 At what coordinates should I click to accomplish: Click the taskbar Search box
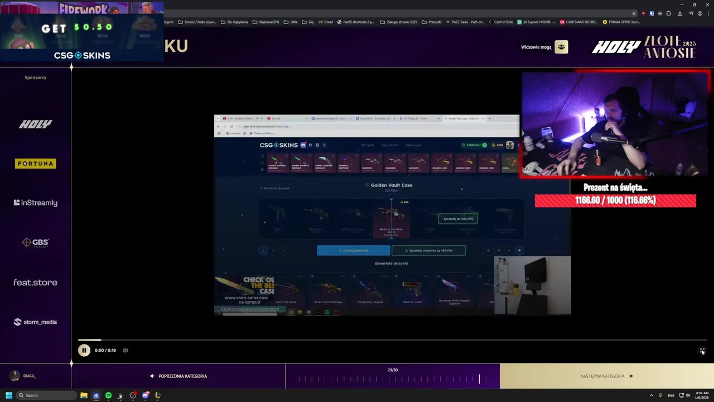point(47,395)
